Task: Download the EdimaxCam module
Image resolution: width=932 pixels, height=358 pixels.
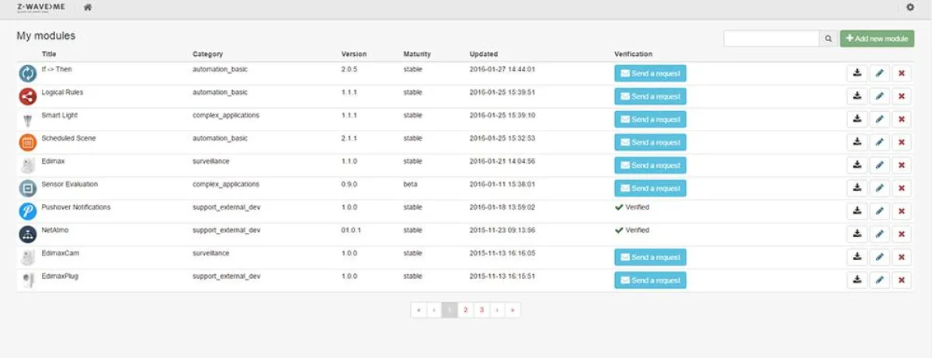Action: point(857,257)
